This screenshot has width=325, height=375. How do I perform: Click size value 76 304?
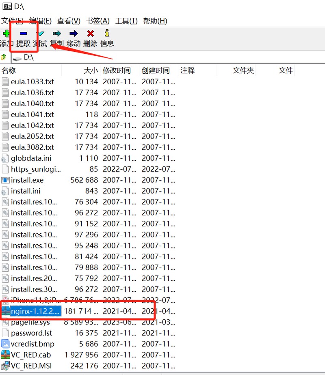click(x=87, y=202)
